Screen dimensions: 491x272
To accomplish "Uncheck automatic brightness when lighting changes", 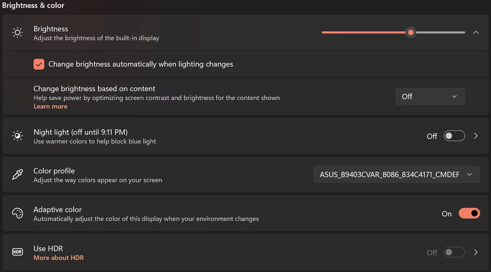I will pyautogui.click(x=39, y=64).
